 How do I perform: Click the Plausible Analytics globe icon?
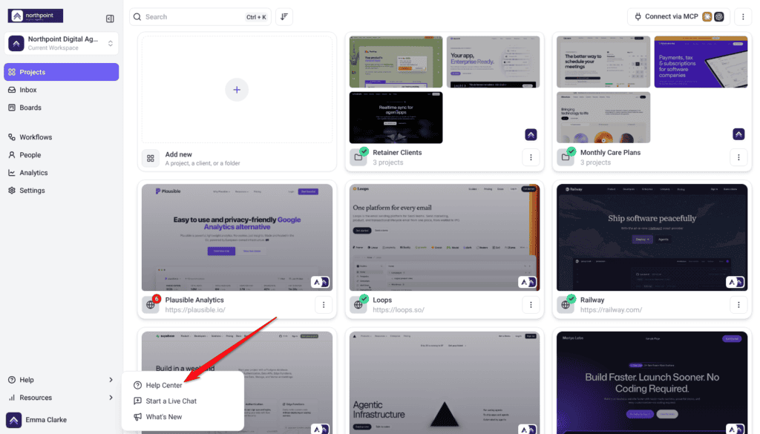(x=150, y=305)
